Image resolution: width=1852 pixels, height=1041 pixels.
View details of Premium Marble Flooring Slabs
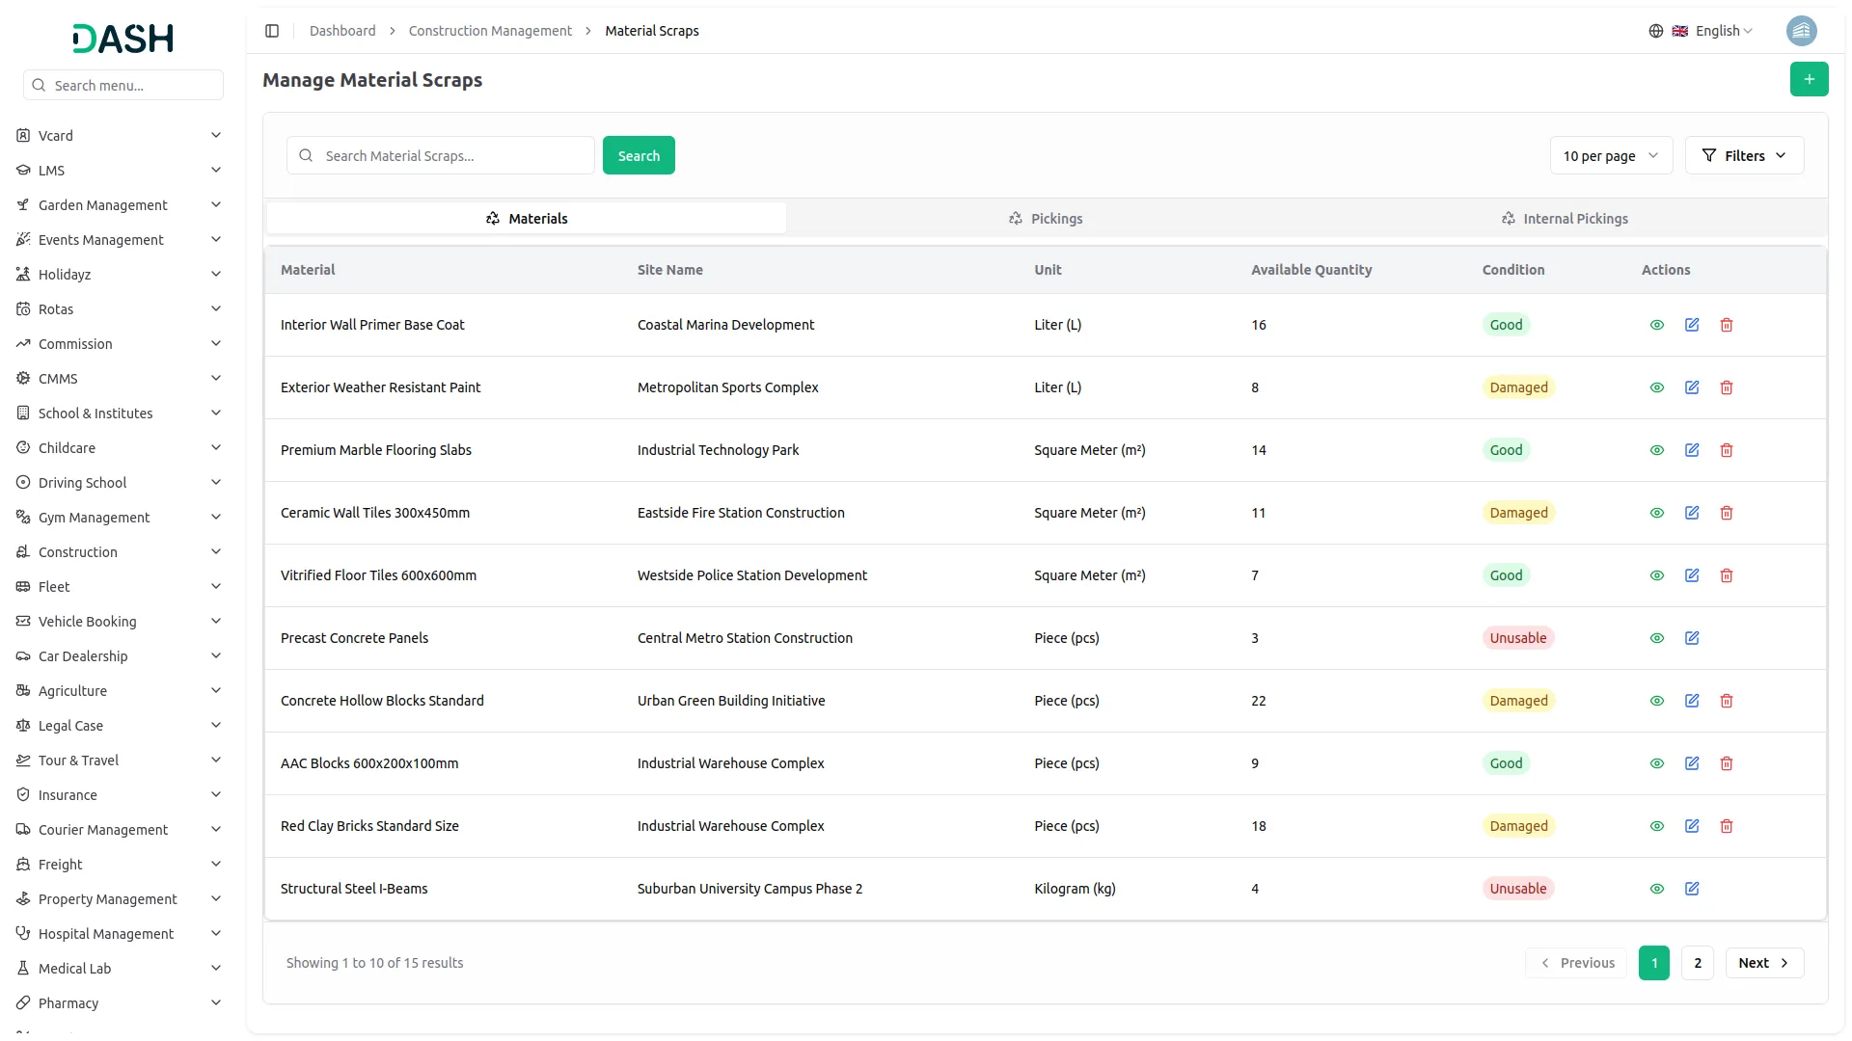tap(1657, 450)
